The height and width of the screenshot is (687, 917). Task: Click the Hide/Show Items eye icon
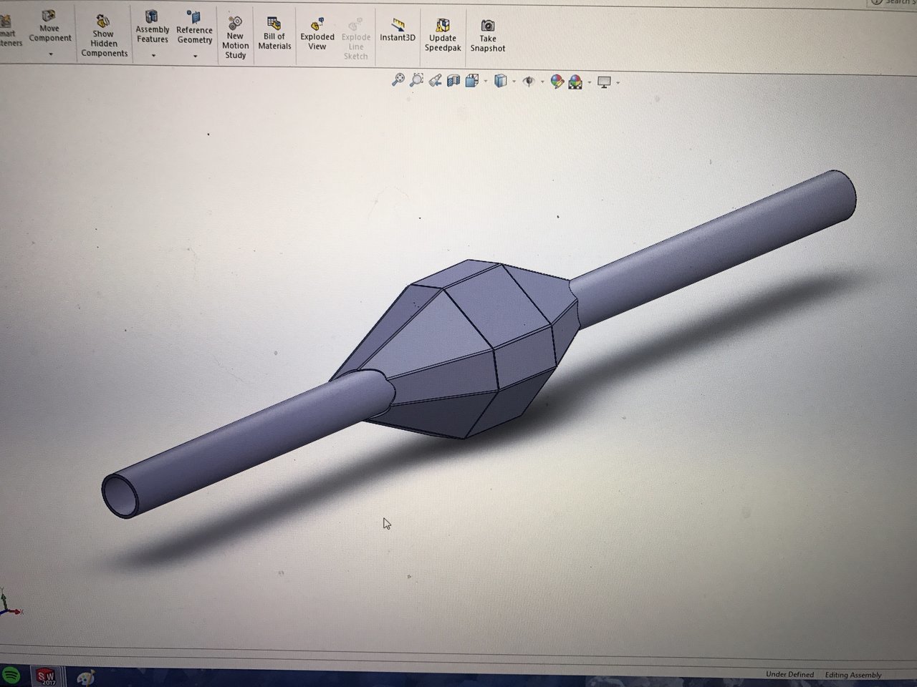point(529,82)
